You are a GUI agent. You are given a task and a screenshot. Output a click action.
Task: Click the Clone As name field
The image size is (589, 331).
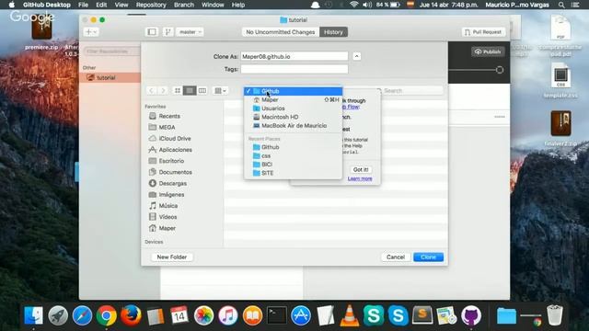[294, 56]
